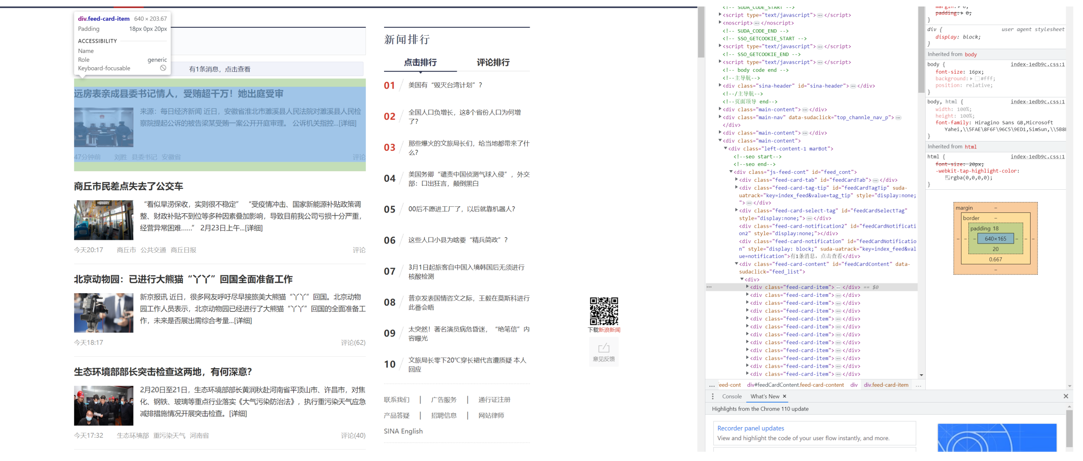Switch to the 评论排行 tab

tap(493, 63)
